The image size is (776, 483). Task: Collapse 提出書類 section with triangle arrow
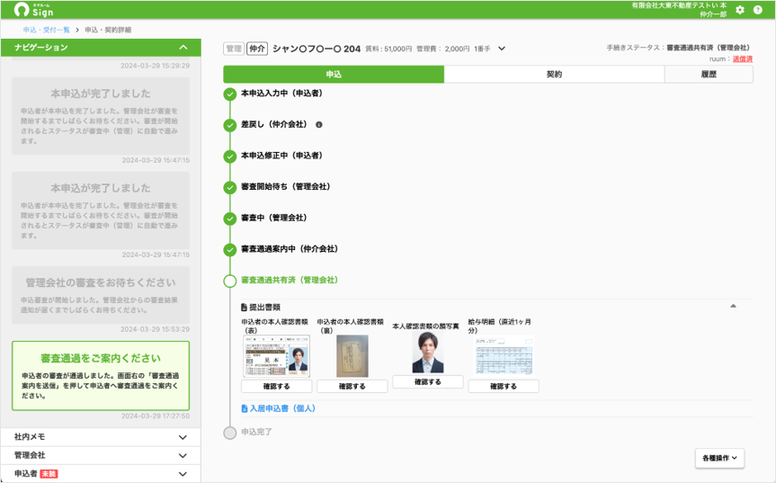(x=733, y=307)
